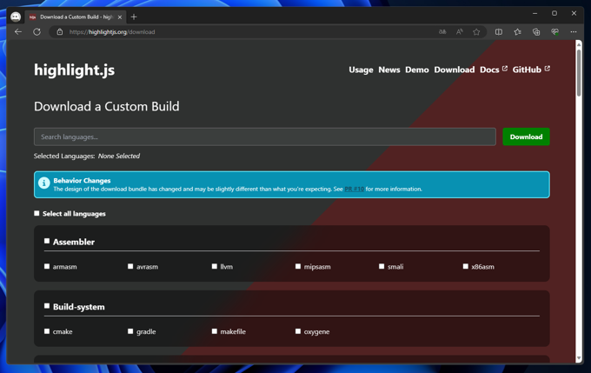Viewport: 591px width, 373px height.
Task: Open the browser profile avatar
Action: pos(16,17)
